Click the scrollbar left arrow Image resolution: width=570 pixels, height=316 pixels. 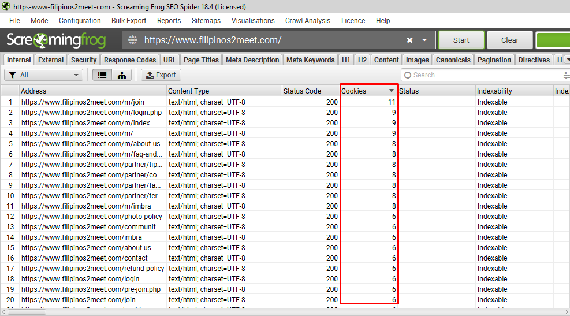coord(3,312)
